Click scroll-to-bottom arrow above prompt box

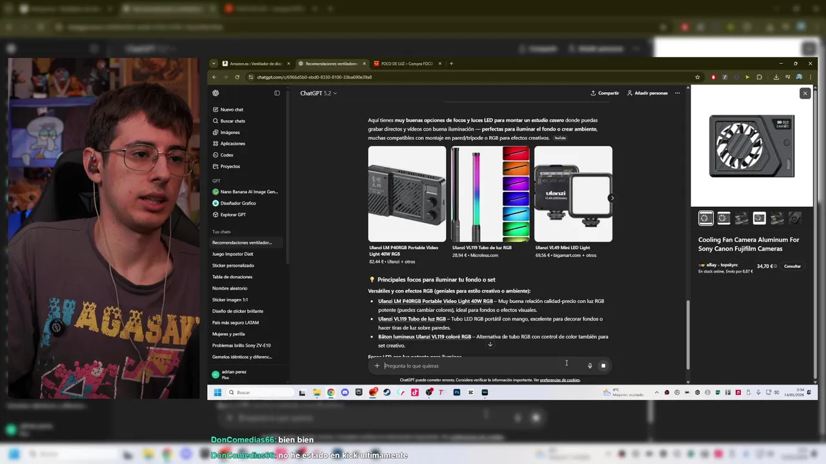coord(490,344)
